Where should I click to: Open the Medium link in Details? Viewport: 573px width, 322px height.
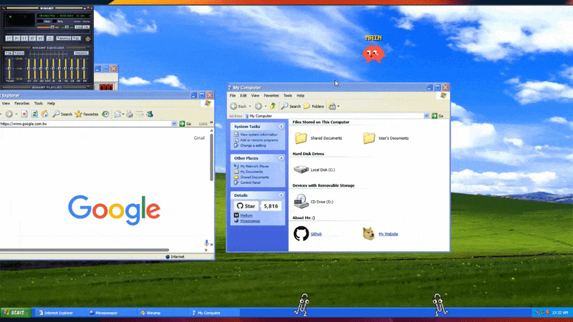pos(246,215)
